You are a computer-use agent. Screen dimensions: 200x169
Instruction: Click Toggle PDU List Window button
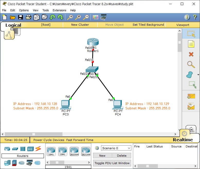pos(112,163)
